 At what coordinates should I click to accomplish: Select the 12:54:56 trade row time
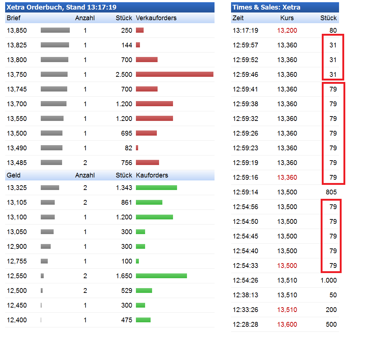[245, 207]
